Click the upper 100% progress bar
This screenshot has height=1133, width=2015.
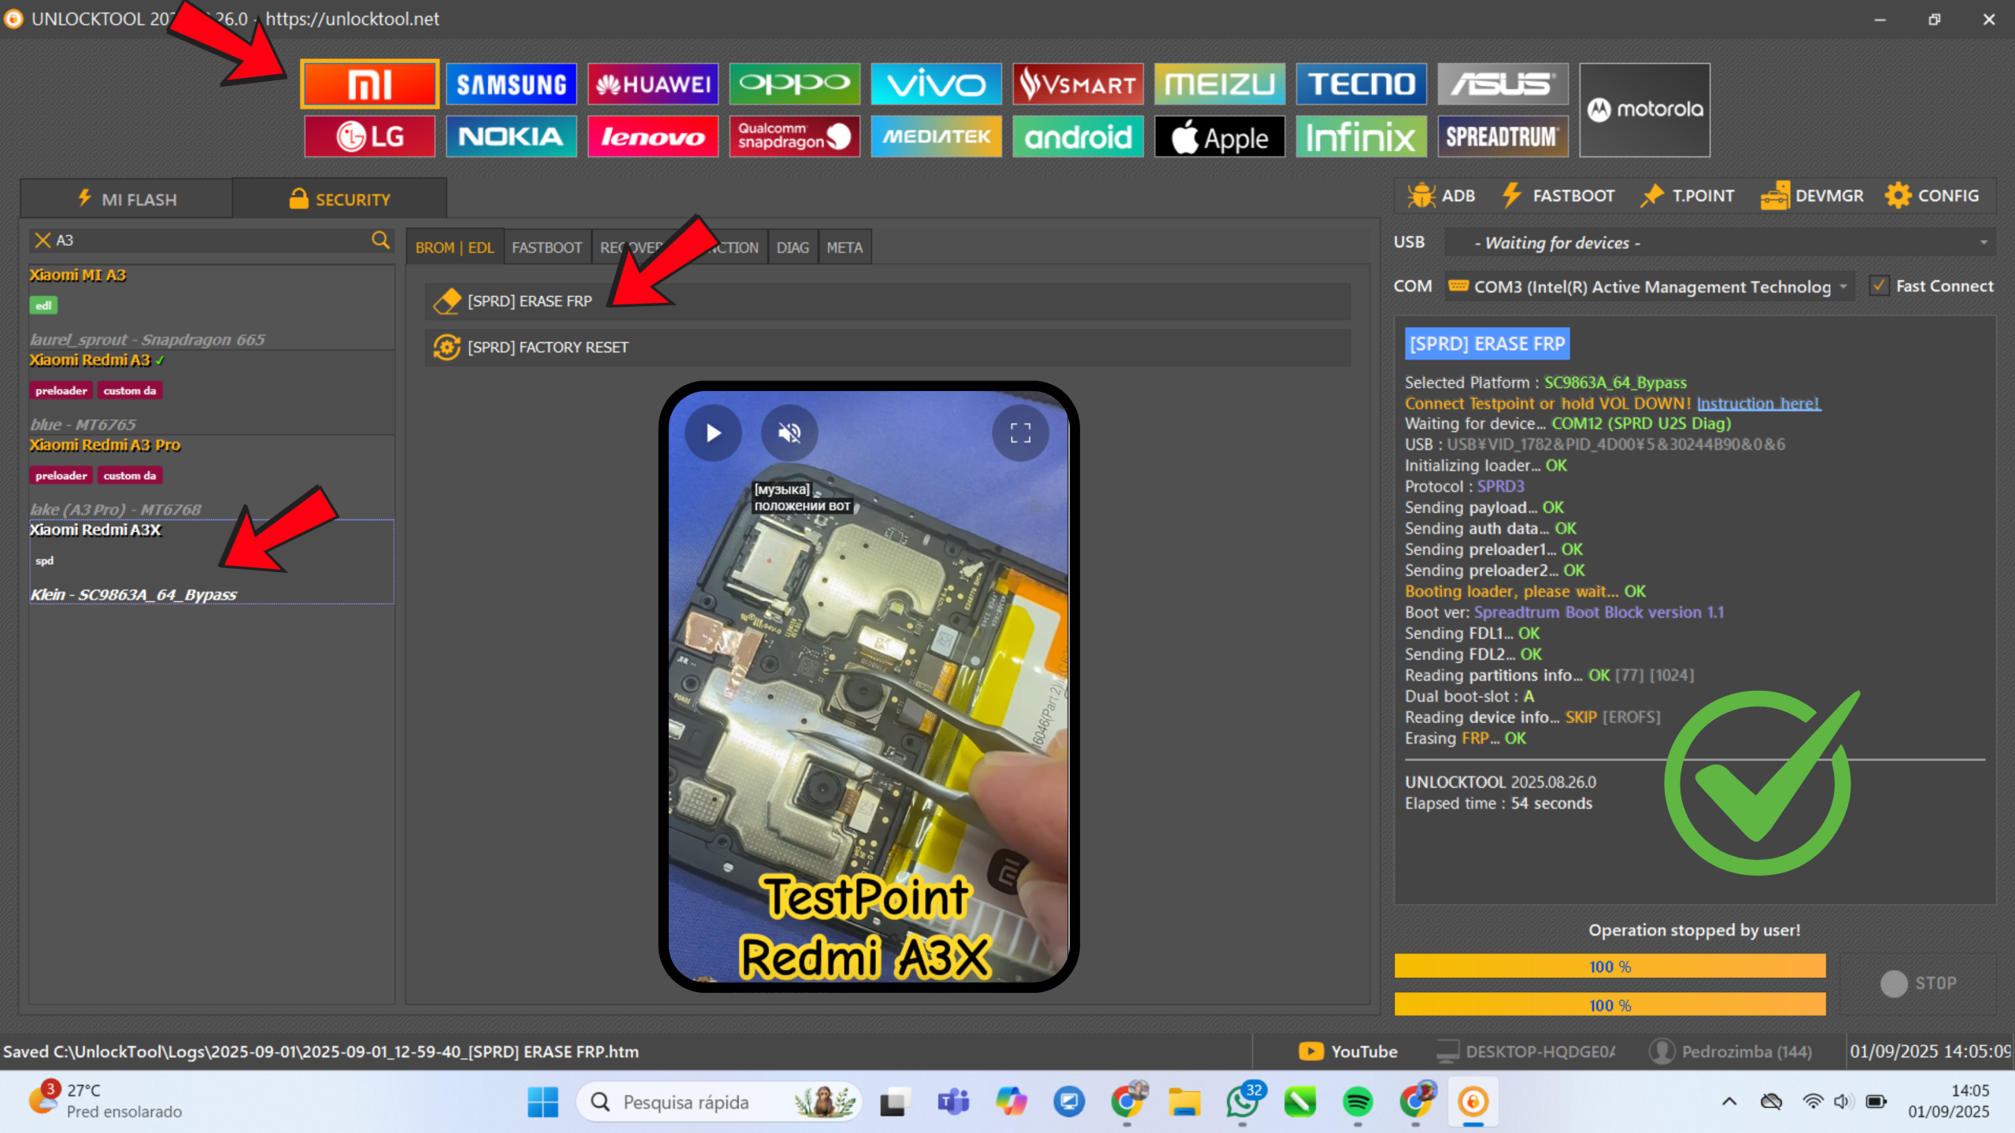pos(1610,966)
